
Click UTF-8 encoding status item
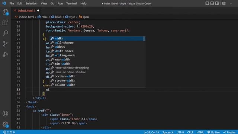point(180,132)
